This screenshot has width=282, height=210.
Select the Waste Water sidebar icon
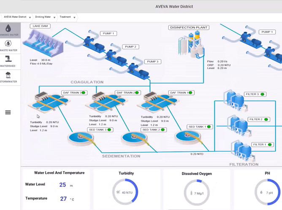8,46
